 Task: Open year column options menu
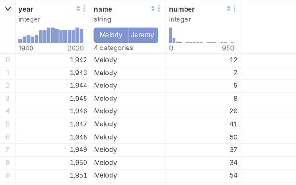coord(84,9)
